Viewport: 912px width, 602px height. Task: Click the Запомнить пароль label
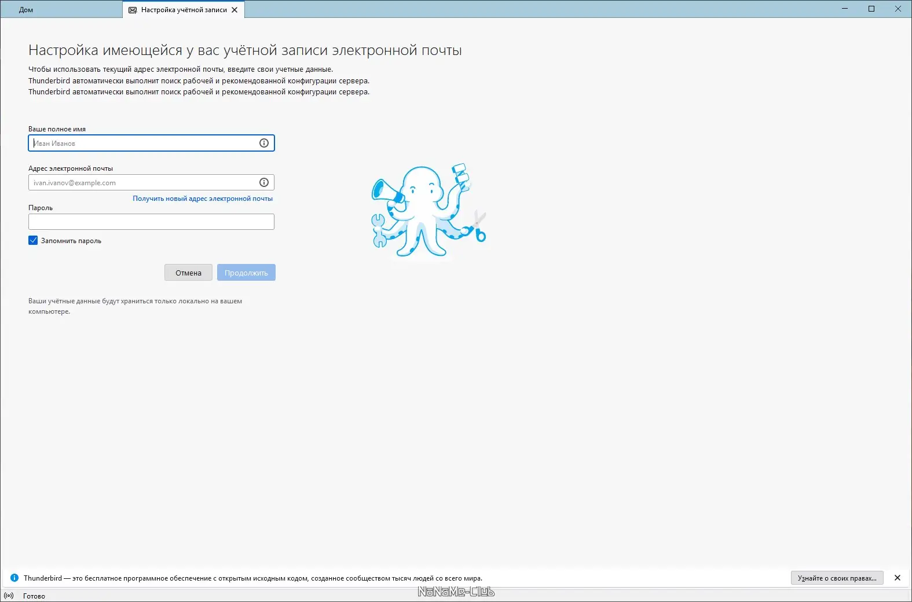tap(71, 241)
